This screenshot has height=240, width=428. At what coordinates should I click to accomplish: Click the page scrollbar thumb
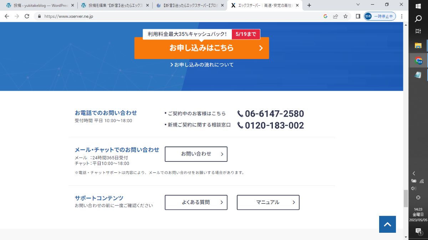click(x=406, y=198)
